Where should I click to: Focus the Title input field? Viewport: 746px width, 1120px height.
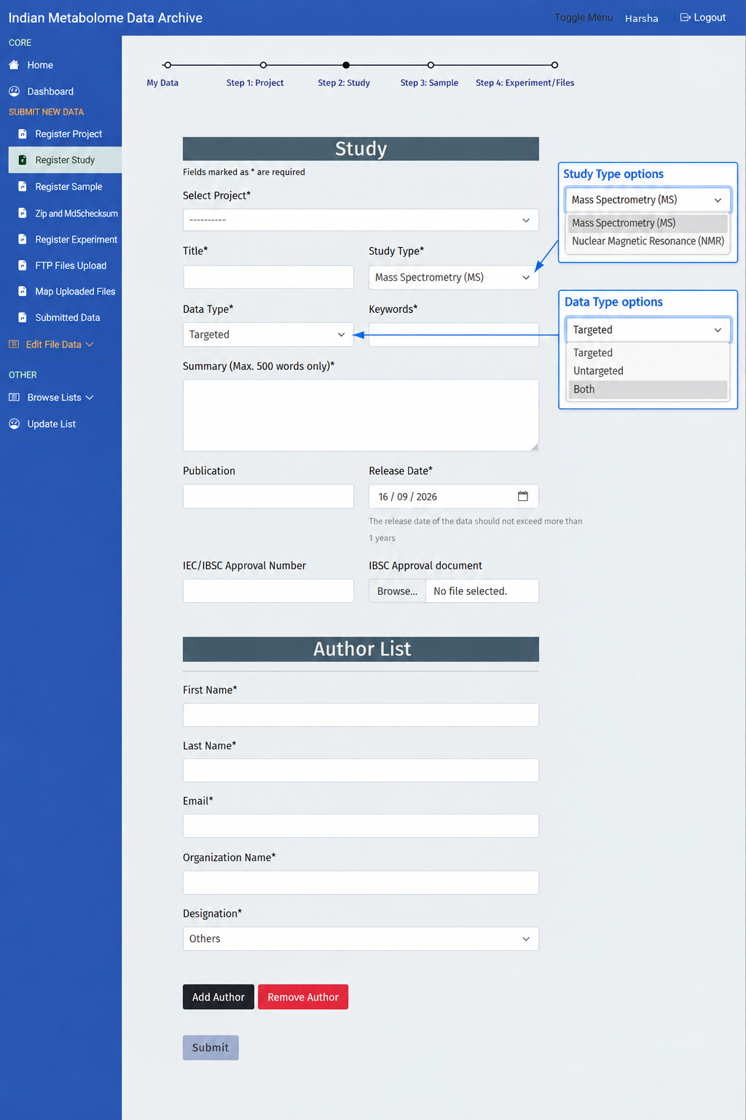pyautogui.click(x=268, y=277)
